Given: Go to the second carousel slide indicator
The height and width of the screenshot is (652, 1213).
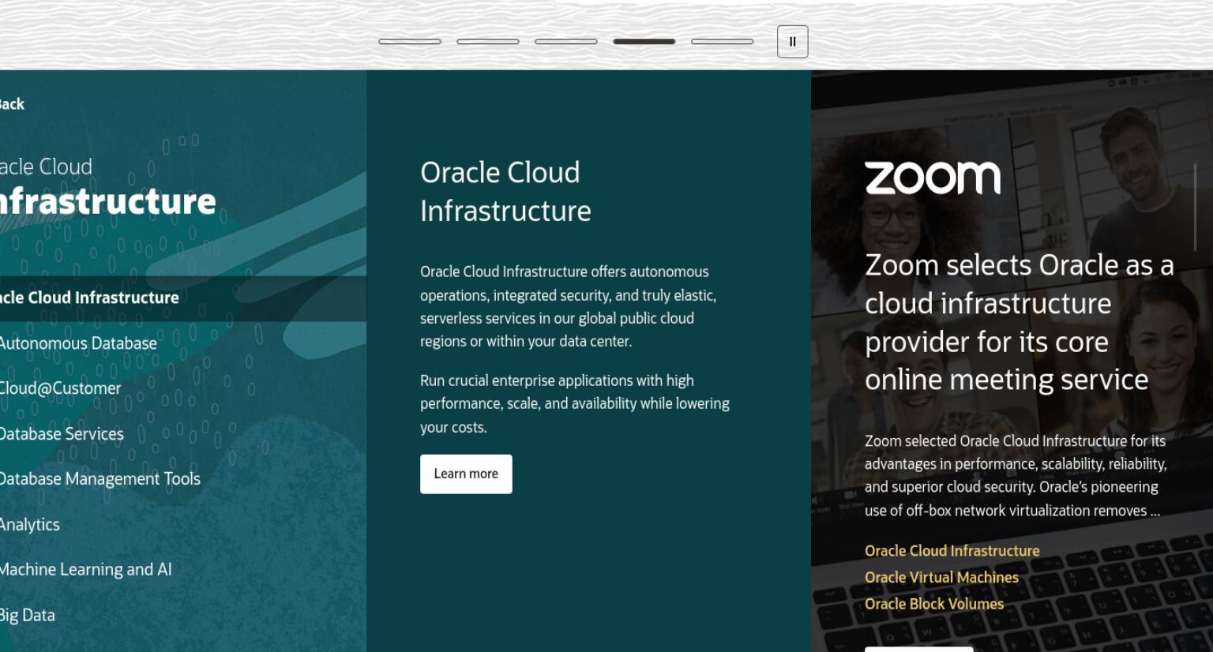Looking at the screenshot, I should click(488, 42).
